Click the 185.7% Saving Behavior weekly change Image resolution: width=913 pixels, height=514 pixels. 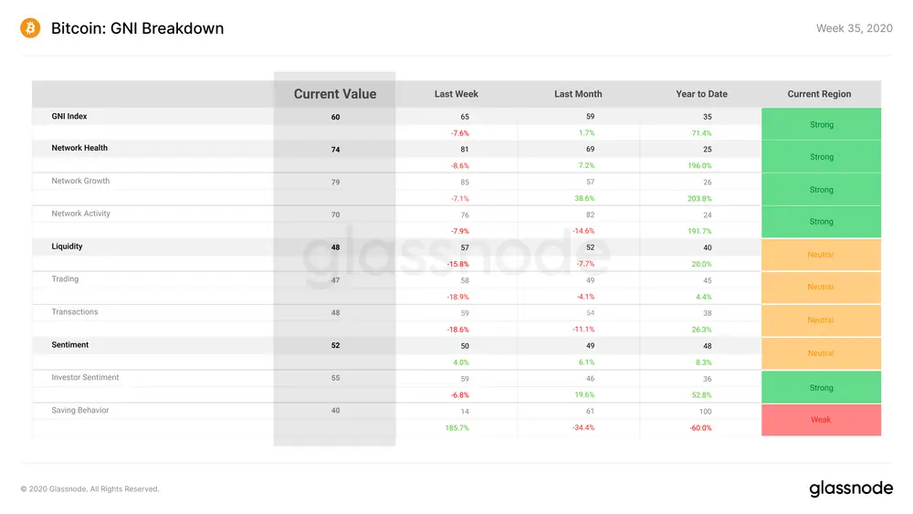point(457,428)
